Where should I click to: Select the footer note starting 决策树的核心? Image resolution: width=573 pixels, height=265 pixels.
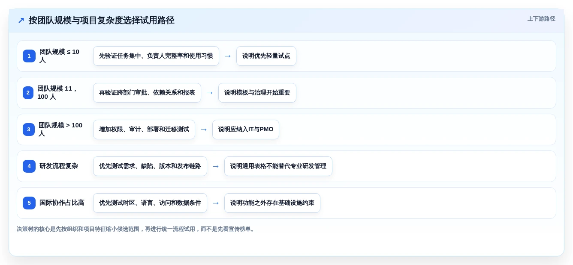[136, 229]
